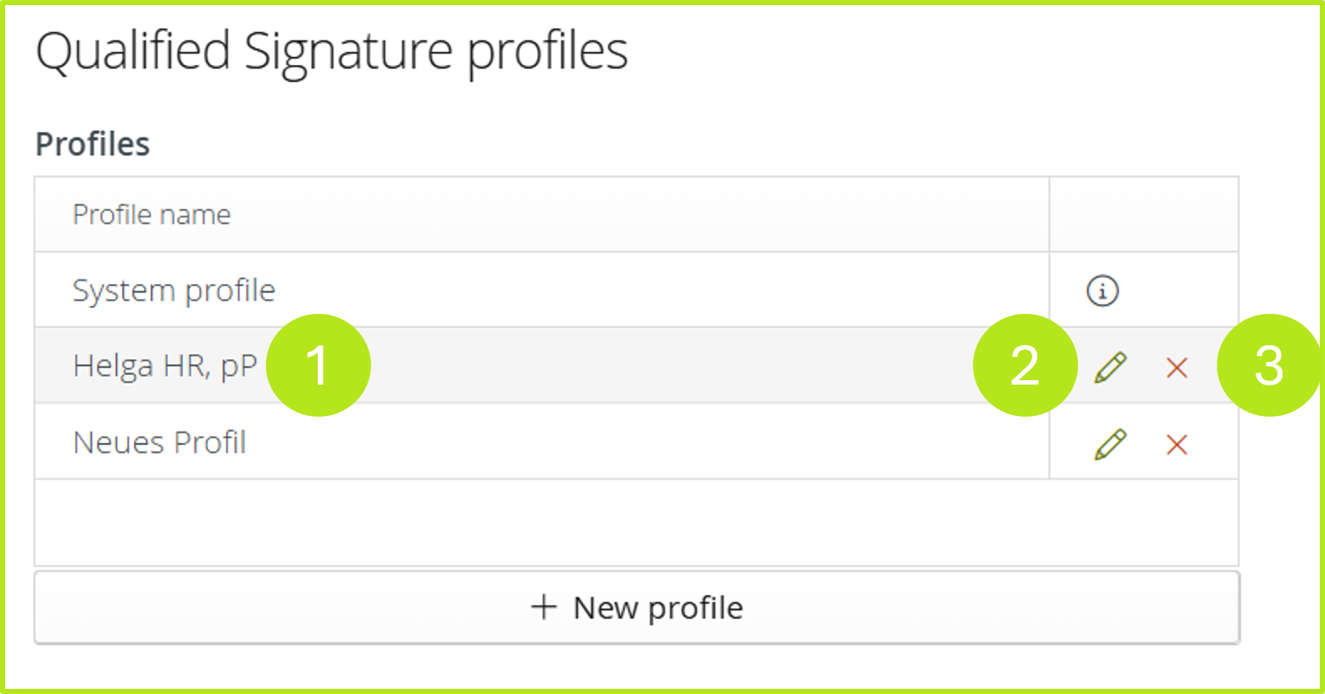Select the green callout marker 1
Screen dimensions: 1325x694
tap(318, 365)
